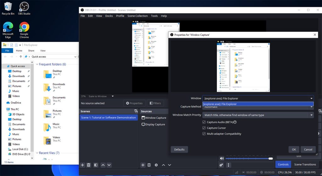Delete selected source with trash icon
Screen dimensions: 322x176
(x=149, y=165)
